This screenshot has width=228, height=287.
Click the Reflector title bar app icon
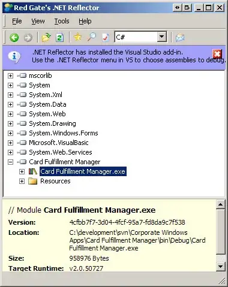(x=8, y=8)
